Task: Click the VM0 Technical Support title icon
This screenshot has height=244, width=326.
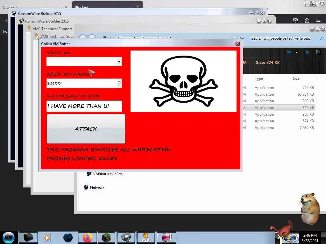Action: pyautogui.click(x=29, y=29)
